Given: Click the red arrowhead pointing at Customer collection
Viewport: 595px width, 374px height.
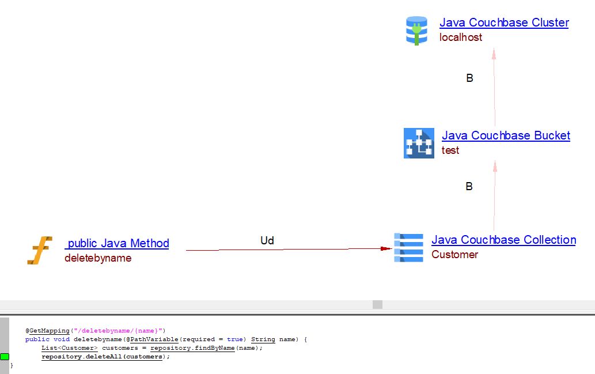Looking at the screenshot, I should [386, 248].
